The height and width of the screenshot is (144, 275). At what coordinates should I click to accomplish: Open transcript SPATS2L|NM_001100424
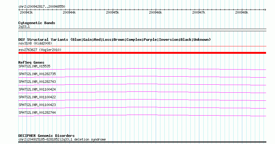click(x=37, y=89)
